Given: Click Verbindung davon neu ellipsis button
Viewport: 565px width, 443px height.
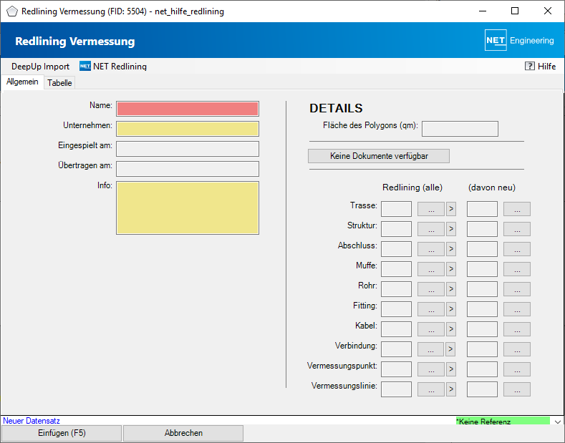Looking at the screenshot, I should coord(517,349).
